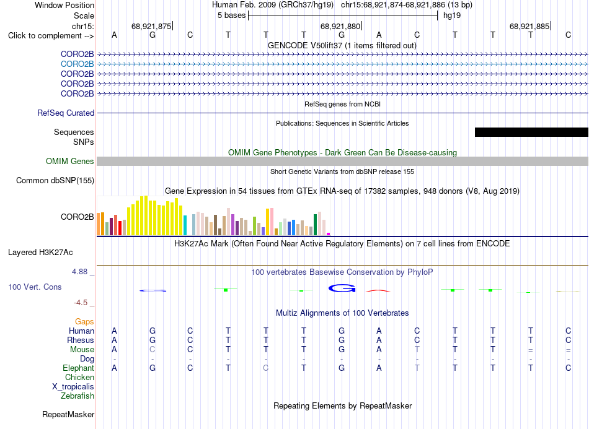Click the 100 Vert. Cons track label
Image resolution: width=589 pixels, height=429 pixels.
tap(35, 287)
